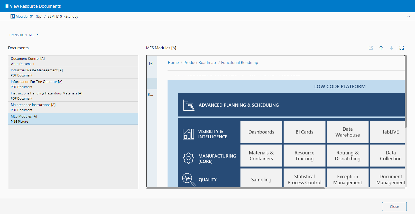Select Document Control [A] Word document

[x=73, y=61]
